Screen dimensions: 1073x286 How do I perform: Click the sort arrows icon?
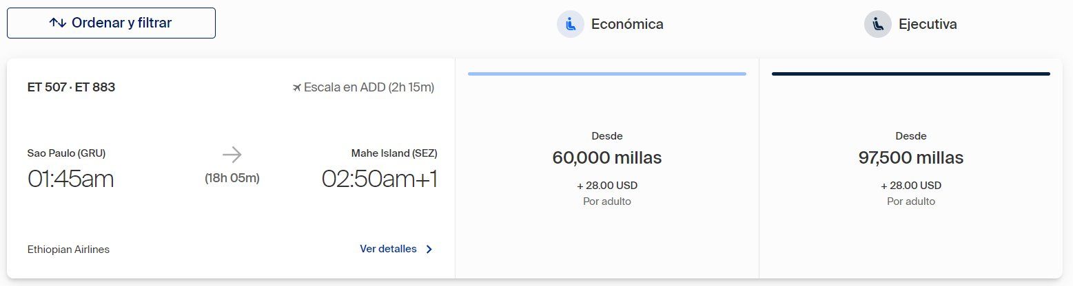[57, 23]
